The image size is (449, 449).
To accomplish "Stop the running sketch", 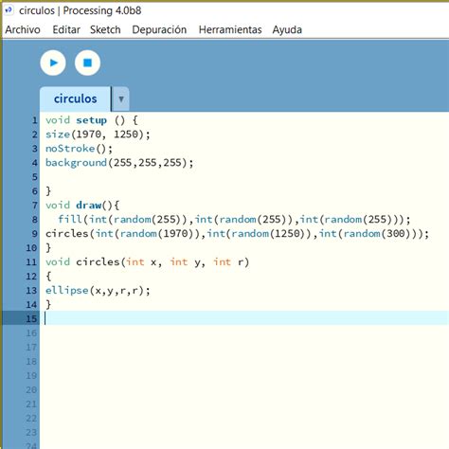I will [x=87, y=63].
